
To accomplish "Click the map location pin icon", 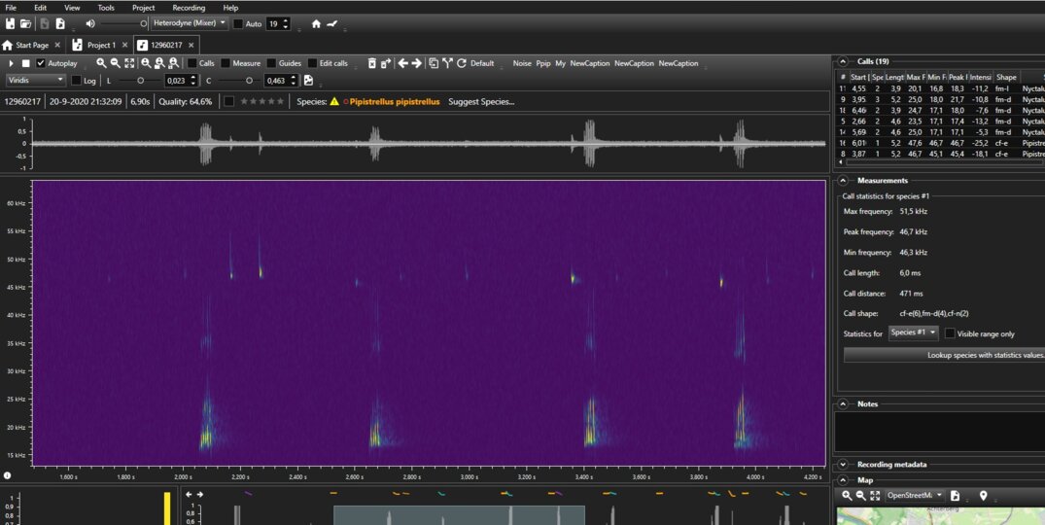I will (x=983, y=496).
